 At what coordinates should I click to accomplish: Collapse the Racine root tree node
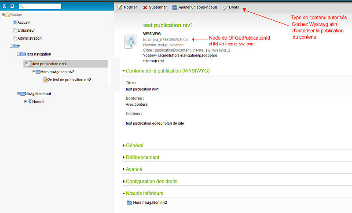click(x=4, y=15)
